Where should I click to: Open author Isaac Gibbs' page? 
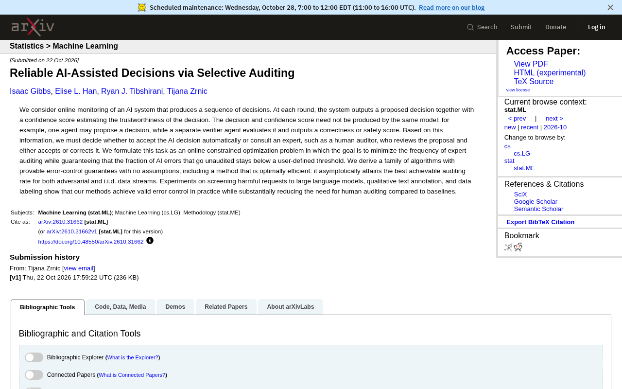(x=30, y=91)
